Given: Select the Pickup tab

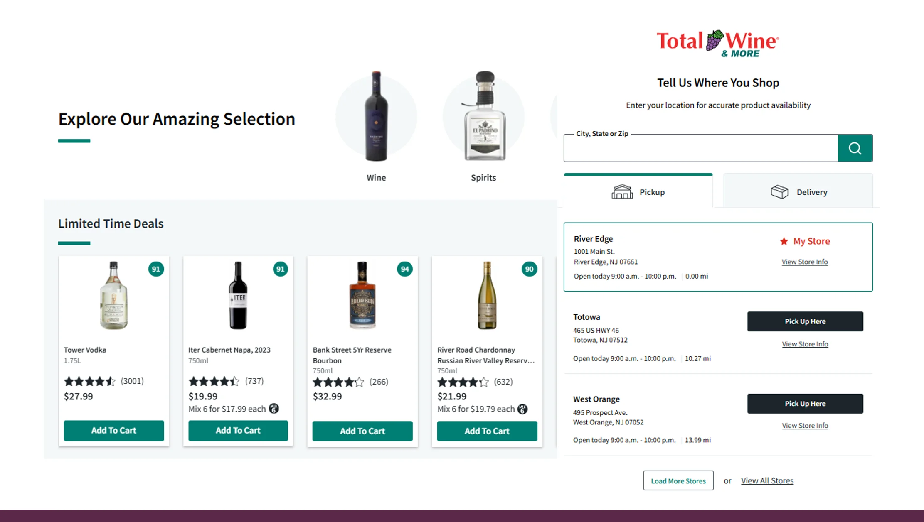Looking at the screenshot, I should coord(639,192).
